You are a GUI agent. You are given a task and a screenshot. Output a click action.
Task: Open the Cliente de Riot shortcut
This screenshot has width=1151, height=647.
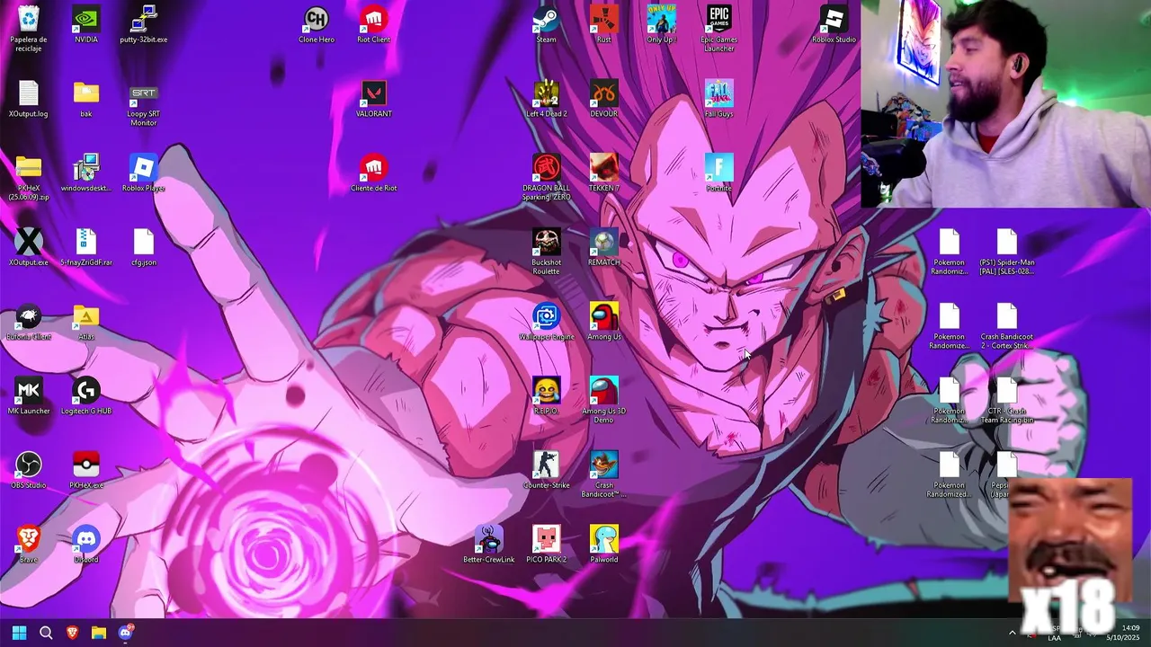tap(374, 173)
